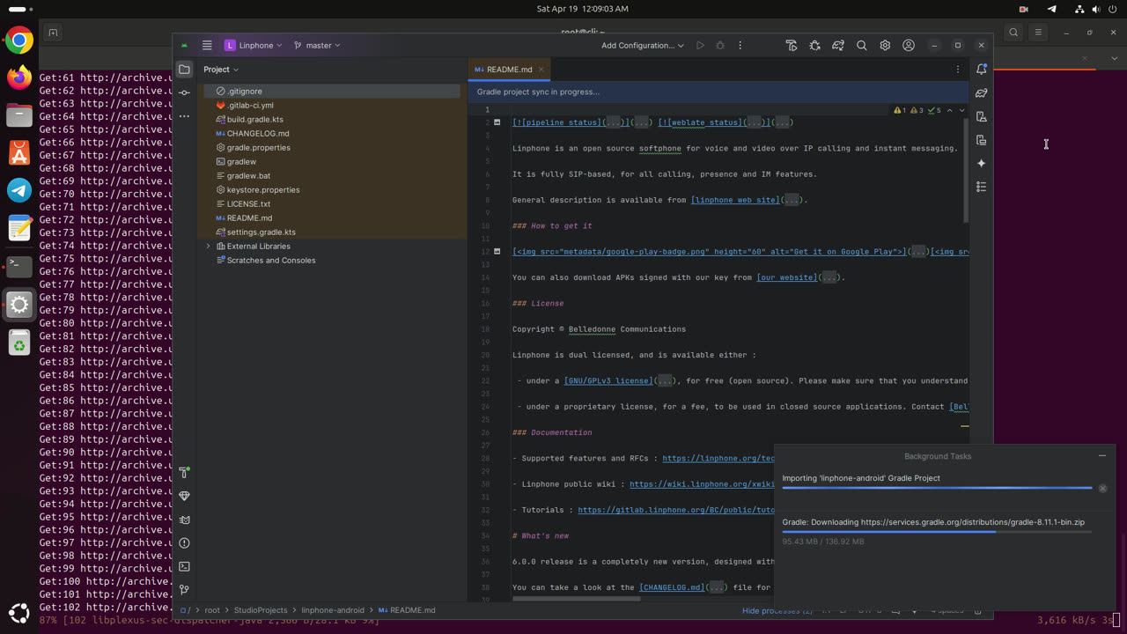Screen dimensions: 1127x634
Task: Show more tool windows via ellipsis icon
Action: 184,115
